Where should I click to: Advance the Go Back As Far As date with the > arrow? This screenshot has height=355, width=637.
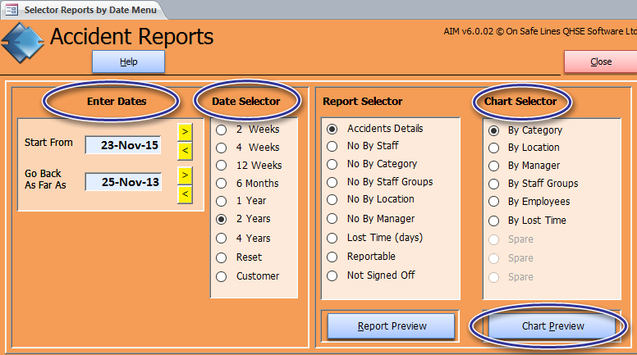(x=185, y=175)
